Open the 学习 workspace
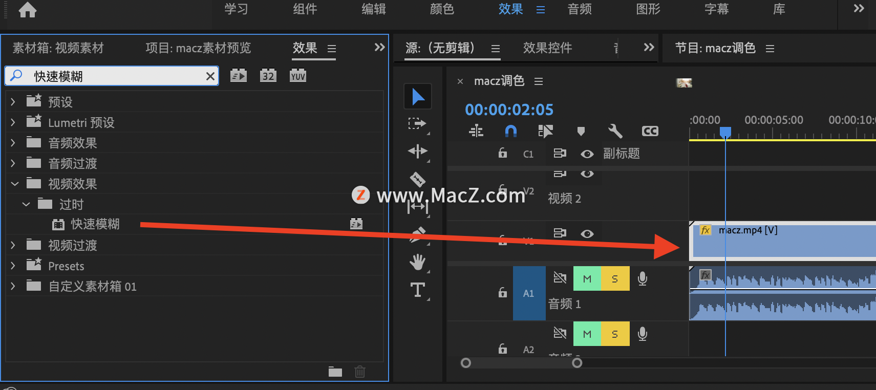 pyautogui.click(x=236, y=9)
